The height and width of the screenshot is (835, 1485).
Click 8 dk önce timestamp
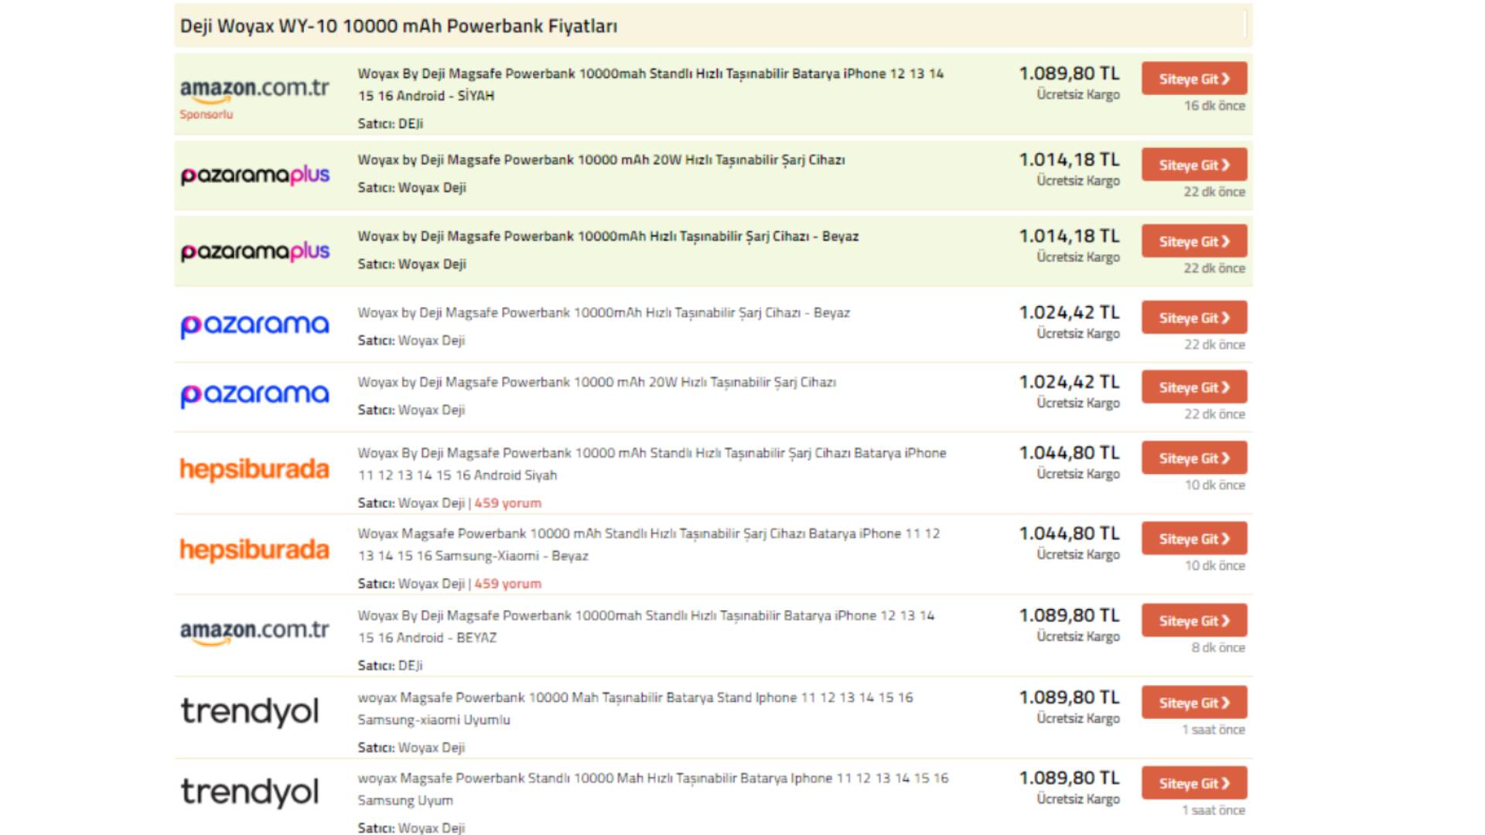tap(1218, 648)
